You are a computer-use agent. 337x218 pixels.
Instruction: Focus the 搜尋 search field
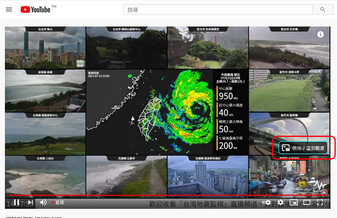(x=218, y=10)
